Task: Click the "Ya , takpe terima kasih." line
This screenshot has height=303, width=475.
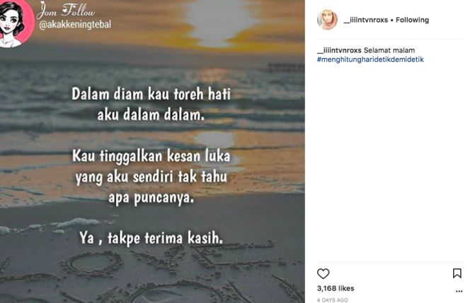Action: click(x=151, y=238)
